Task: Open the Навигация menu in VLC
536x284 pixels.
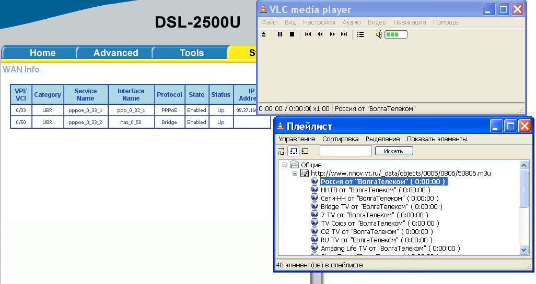Action: pyautogui.click(x=410, y=22)
